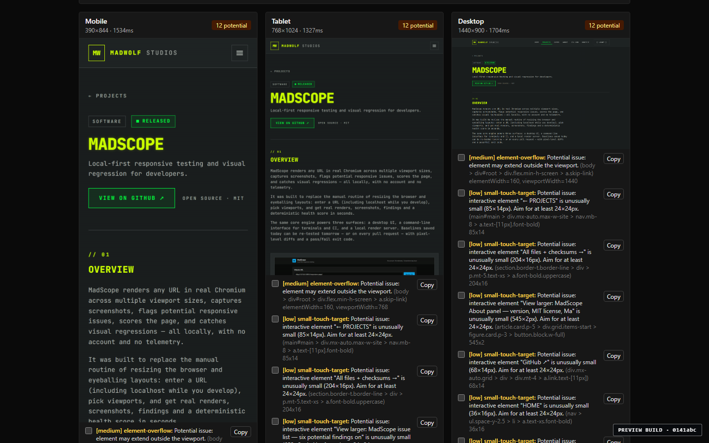Viewport: 709px width, 443px height.
Task: Tick the Tablet element-overflow issue checkbox
Action: pyautogui.click(x=275, y=284)
